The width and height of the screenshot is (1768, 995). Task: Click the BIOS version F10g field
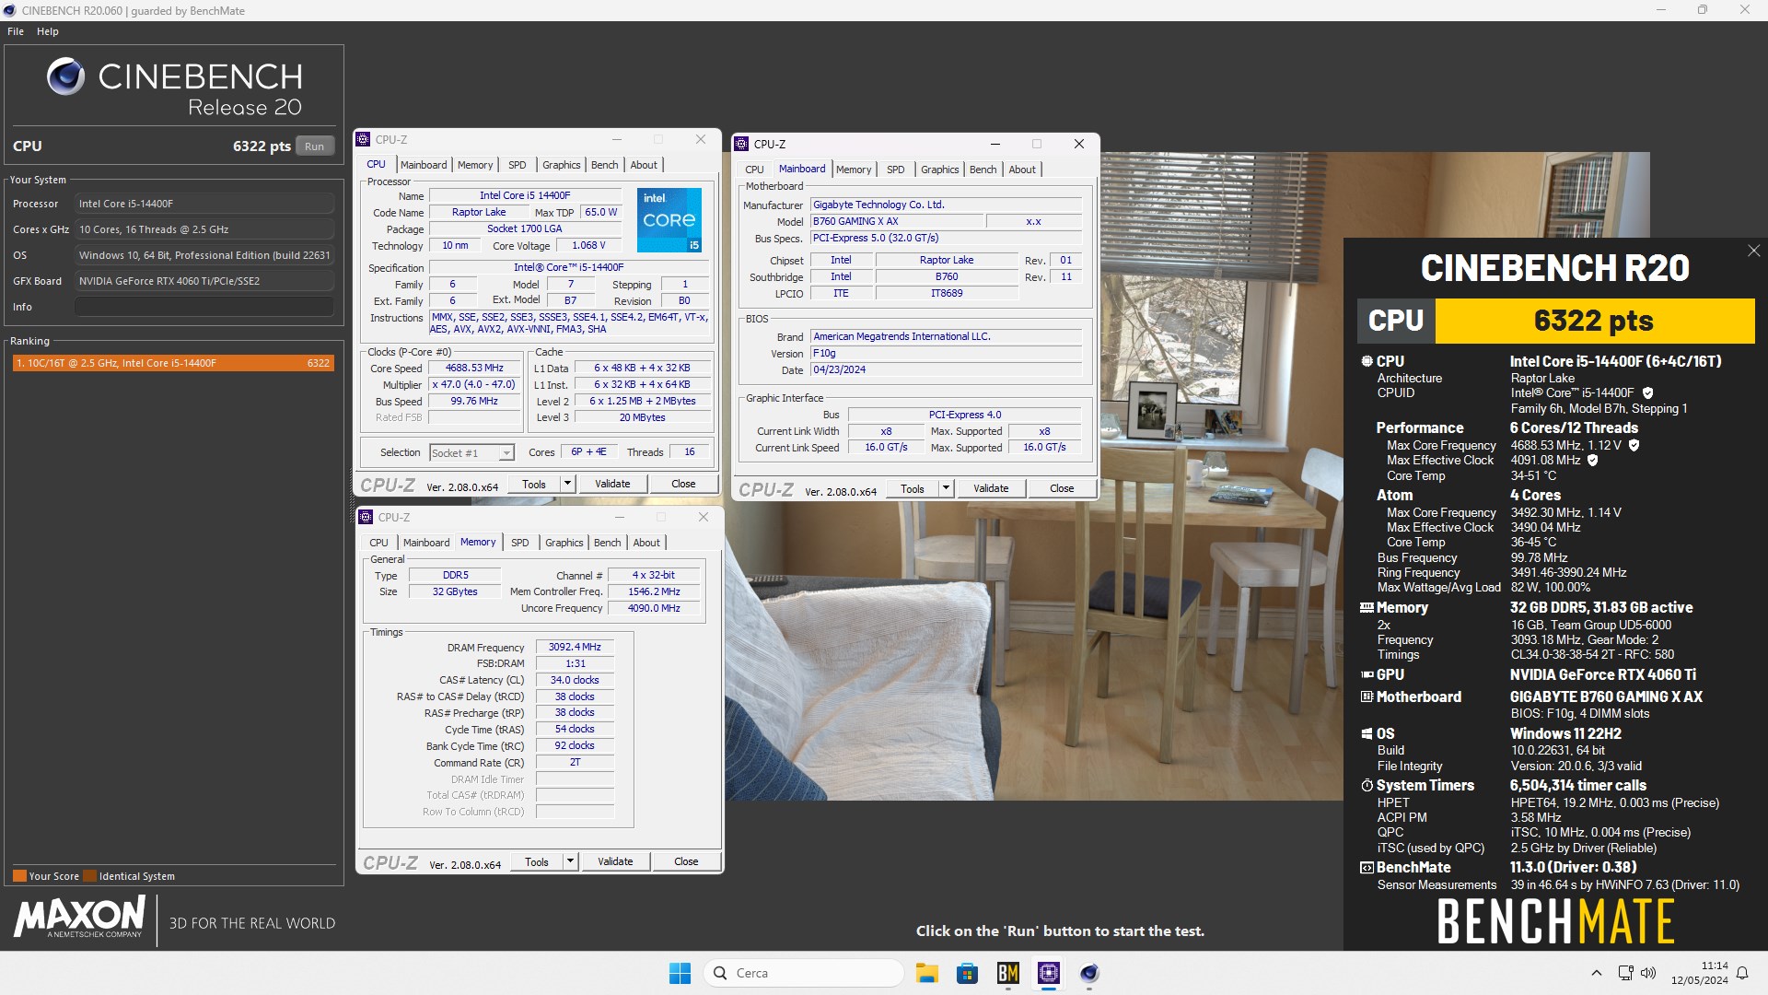coord(946,353)
